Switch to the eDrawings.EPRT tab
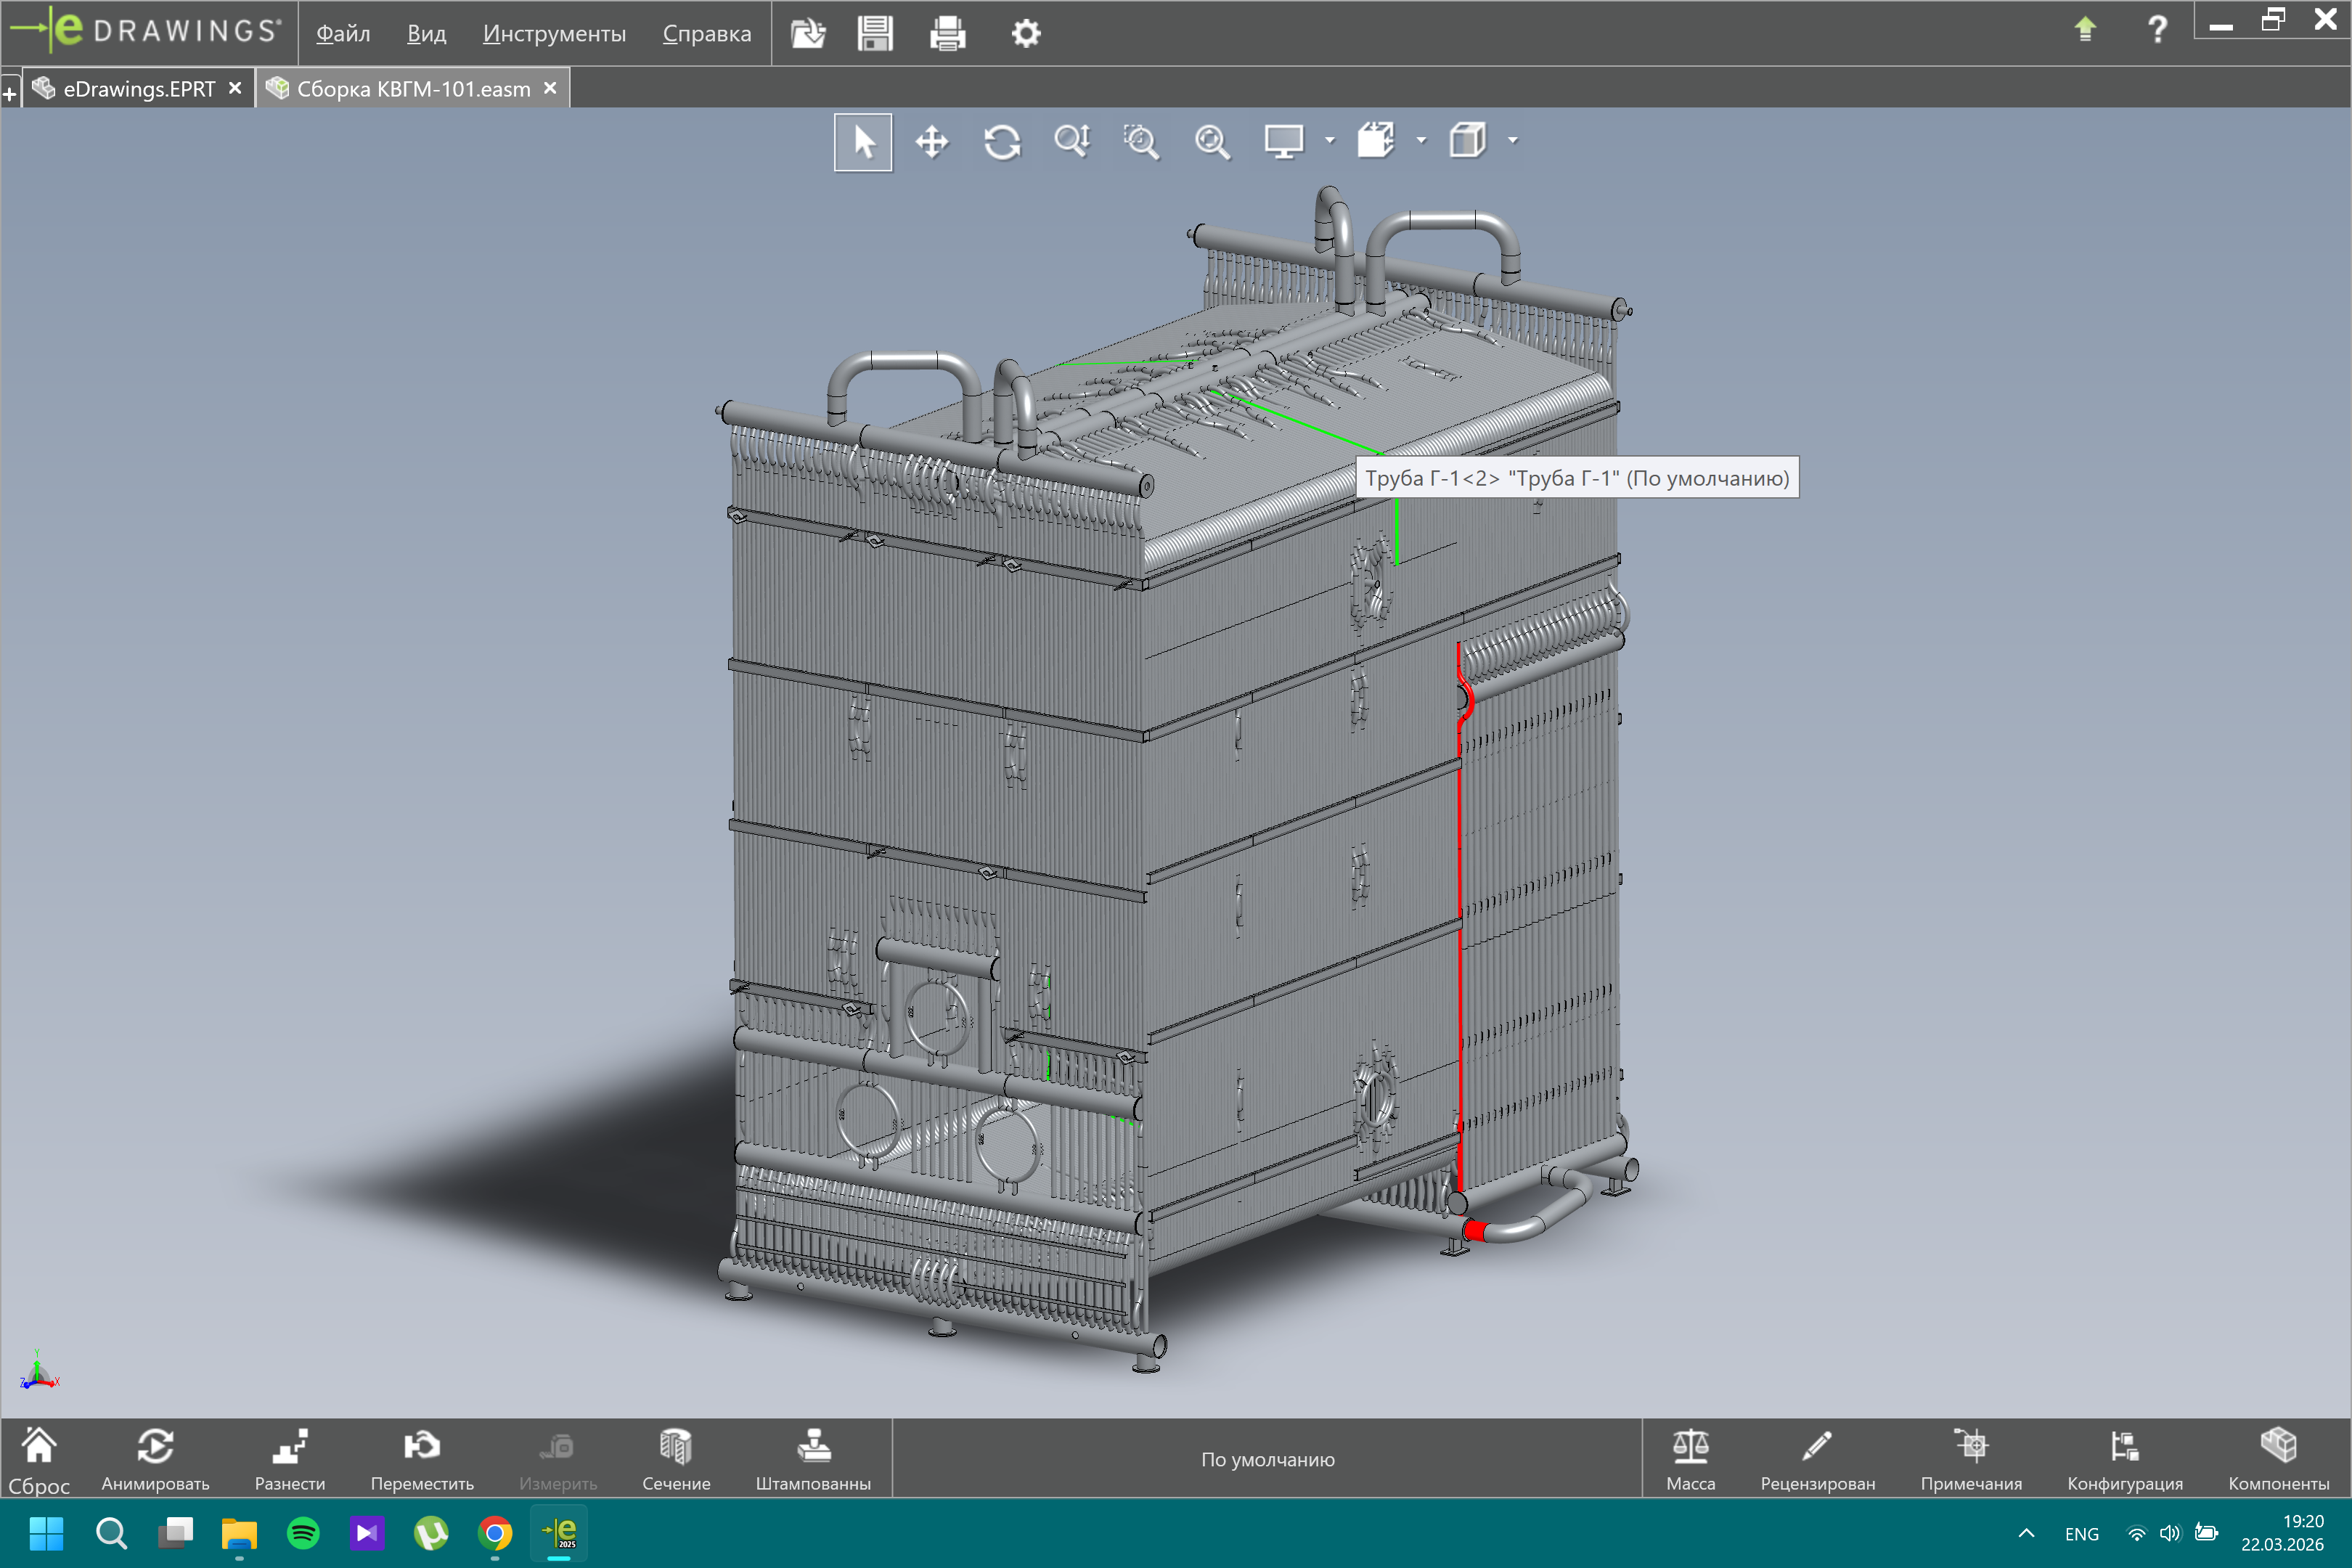2352x1568 pixels. pos(139,89)
